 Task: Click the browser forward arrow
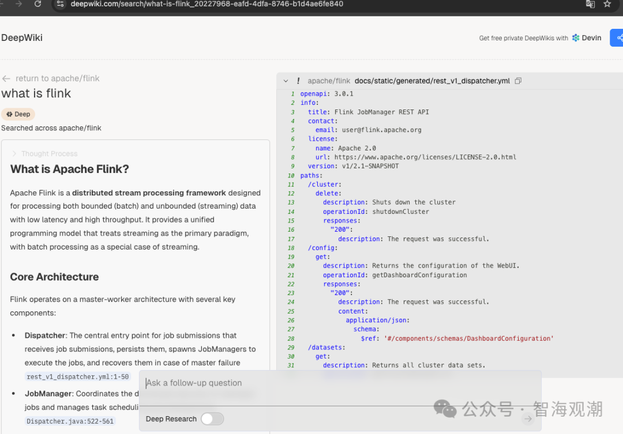click(18, 4)
